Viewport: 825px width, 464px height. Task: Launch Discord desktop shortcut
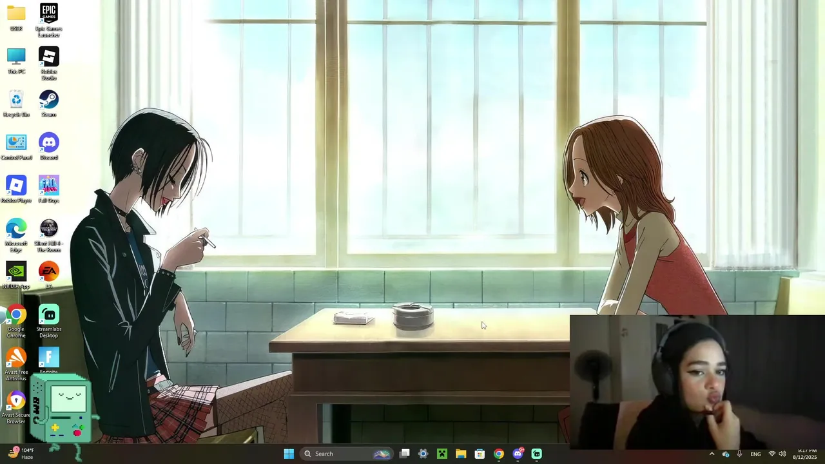pyautogui.click(x=49, y=146)
